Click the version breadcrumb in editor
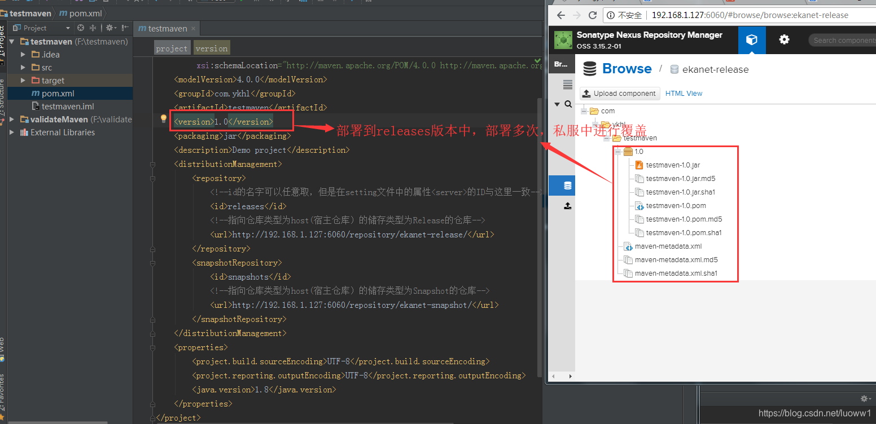This screenshot has width=876, height=424. click(x=212, y=48)
